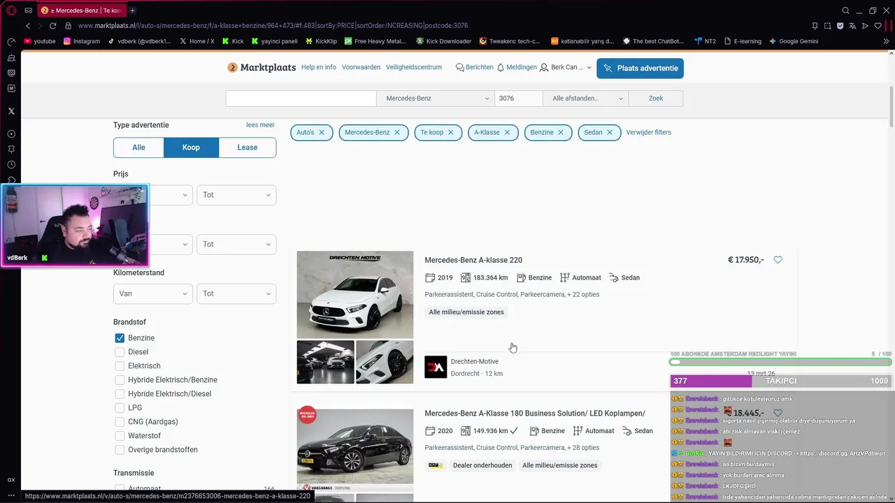895x503 pixels.
Task: Select the Lease advertisement type tab
Action: (248, 147)
